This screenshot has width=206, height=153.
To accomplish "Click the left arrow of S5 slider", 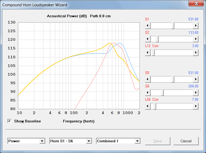I will (148, 79).
